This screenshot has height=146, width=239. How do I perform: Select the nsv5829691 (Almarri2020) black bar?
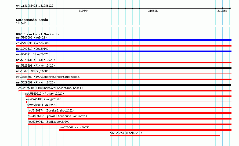click(x=124, y=68)
